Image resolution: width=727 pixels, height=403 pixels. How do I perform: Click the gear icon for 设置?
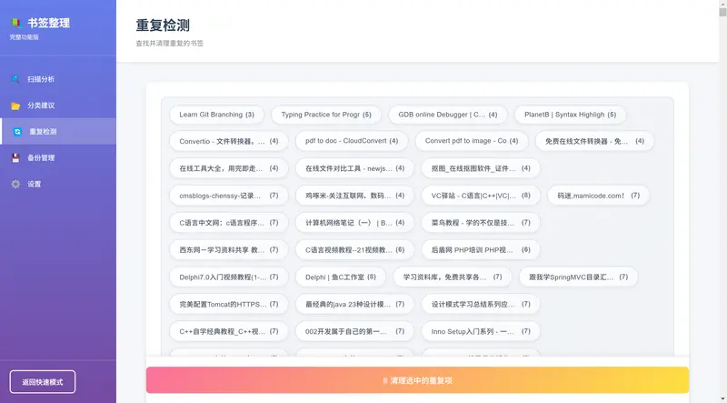point(15,185)
